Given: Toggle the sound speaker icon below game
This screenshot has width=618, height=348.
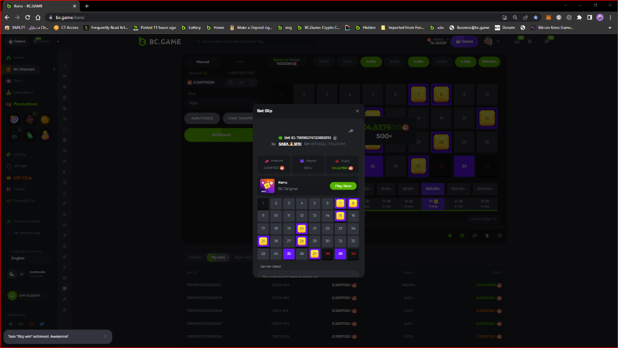Looking at the screenshot, I should pos(450,235).
